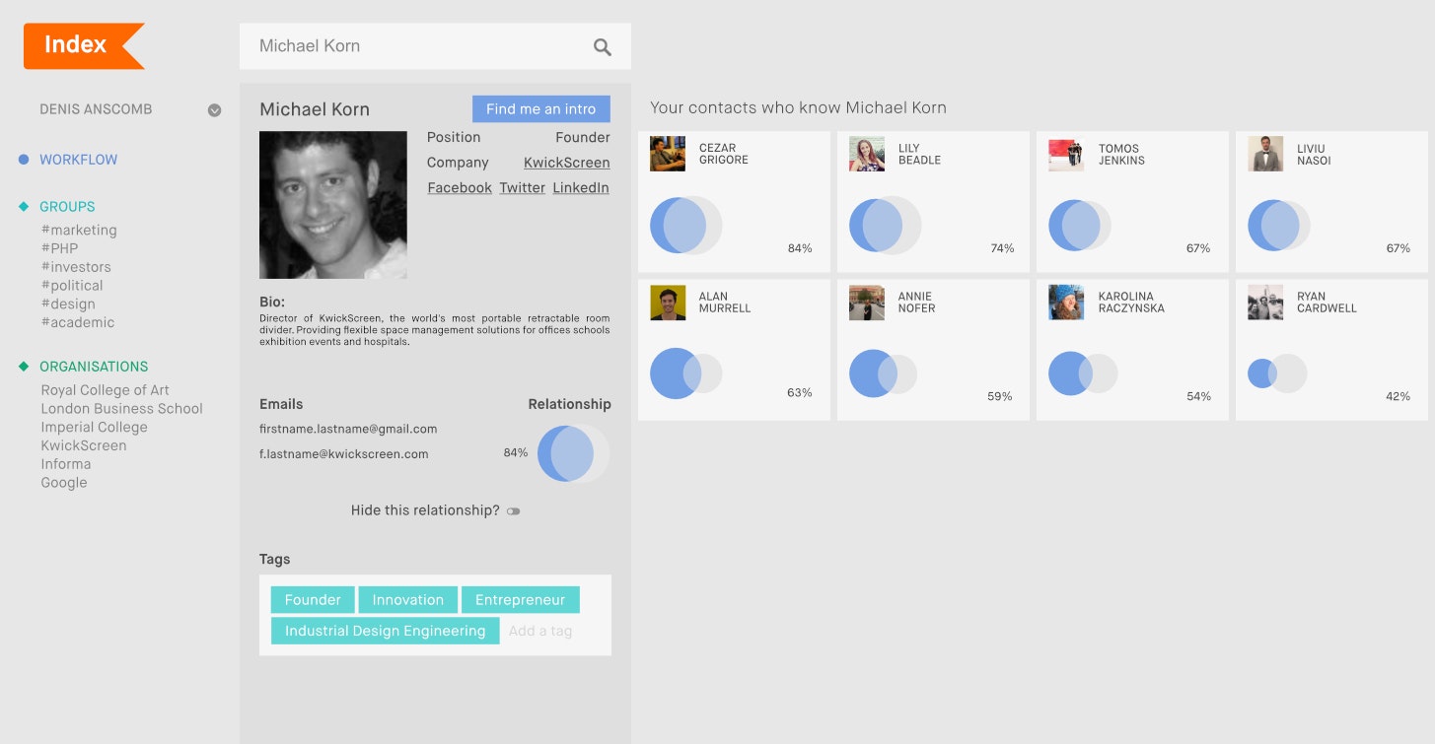The image size is (1435, 744).
Task: Click Tomos Jenkins' relationship Venn diagram
Action: click(x=1080, y=226)
